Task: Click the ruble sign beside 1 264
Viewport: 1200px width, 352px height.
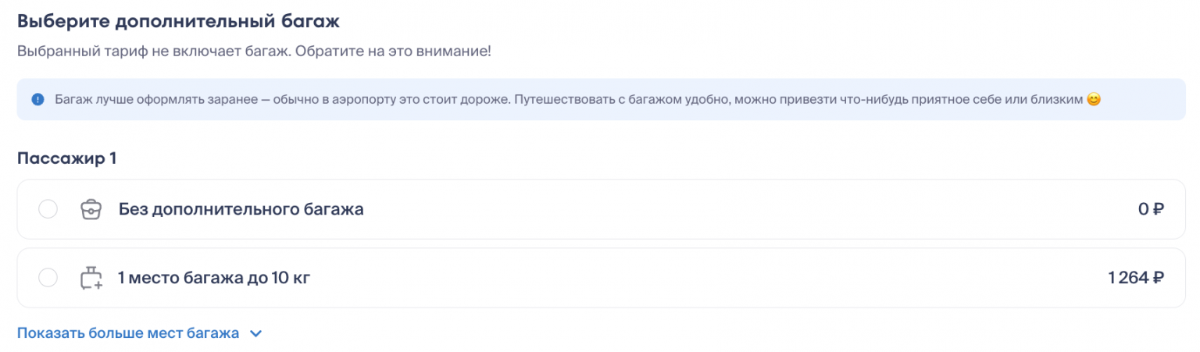Action: point(1159,278)
